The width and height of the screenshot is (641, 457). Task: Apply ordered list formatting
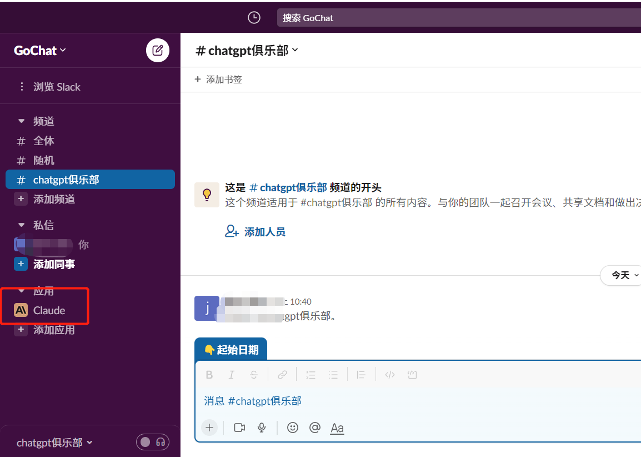311,375
